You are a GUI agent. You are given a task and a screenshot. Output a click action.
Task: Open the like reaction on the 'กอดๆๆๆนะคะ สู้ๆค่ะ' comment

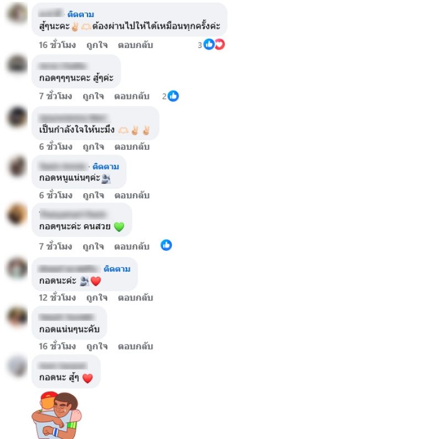[173, 96]
